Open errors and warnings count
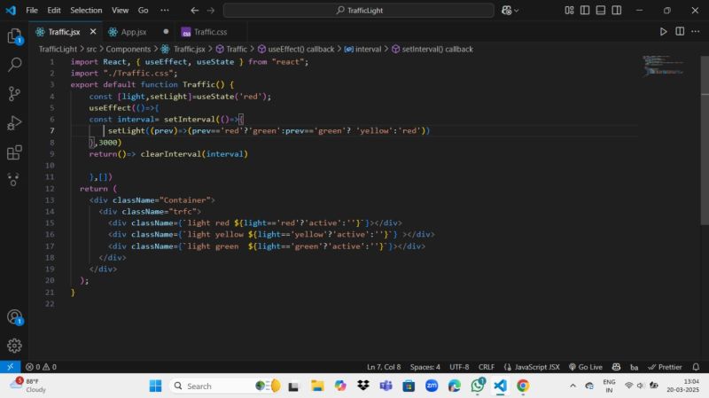The height and width of the screenshot is (398, 709). tap(41, 367)
